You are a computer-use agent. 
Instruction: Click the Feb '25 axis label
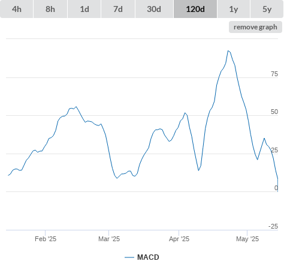[46, 239]
